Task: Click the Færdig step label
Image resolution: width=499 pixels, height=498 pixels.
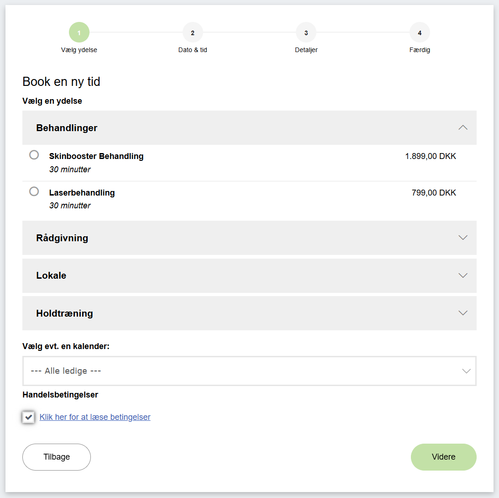Action: (x=420, y=50)
